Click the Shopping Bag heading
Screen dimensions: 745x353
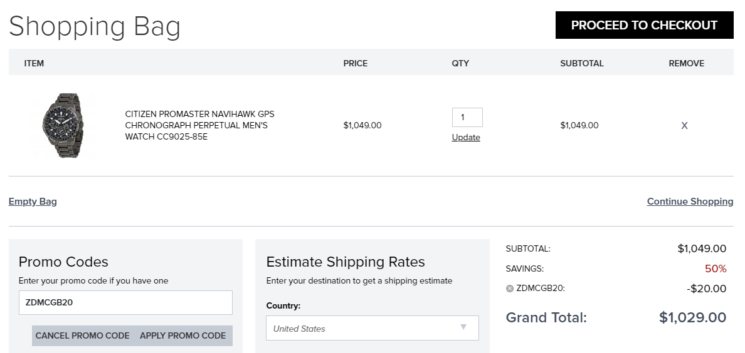click(95, 26)
